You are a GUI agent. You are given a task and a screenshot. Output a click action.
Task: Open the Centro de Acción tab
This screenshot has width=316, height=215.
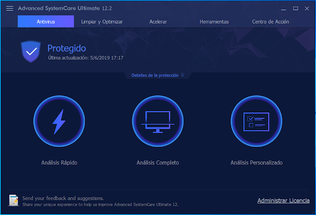click(271, 22)
